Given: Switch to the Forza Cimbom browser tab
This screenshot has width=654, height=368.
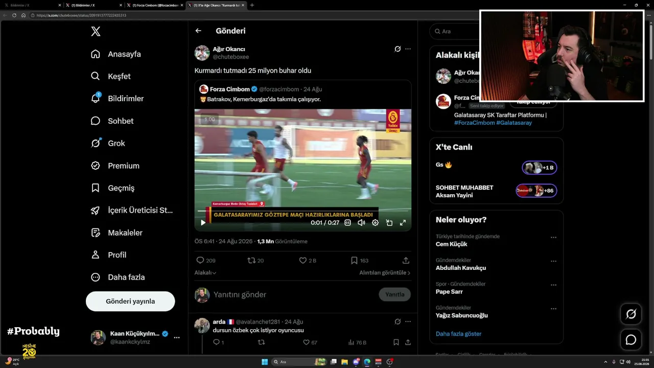Looking at the screenshot, I should click(x=156, y=5).
